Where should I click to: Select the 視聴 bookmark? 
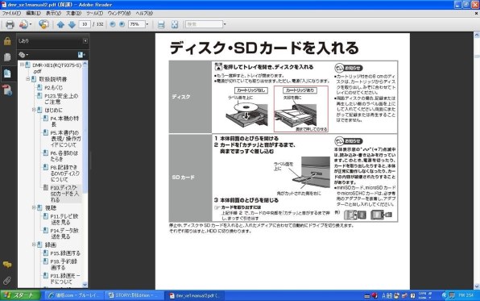pos(51,207)
